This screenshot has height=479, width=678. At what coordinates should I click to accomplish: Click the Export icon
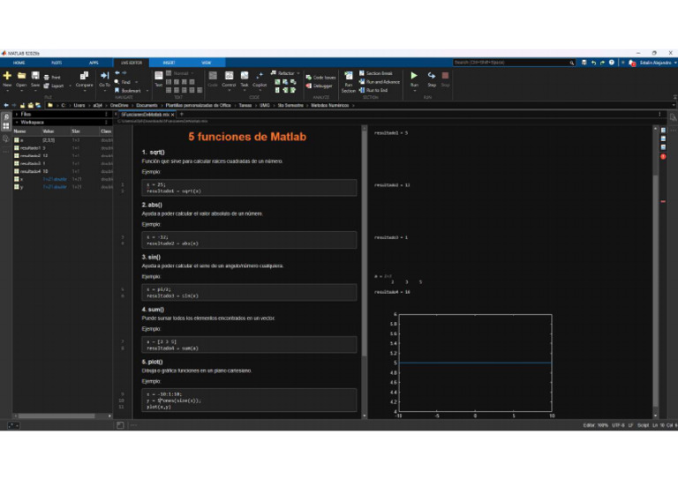[x=46, y=86]
